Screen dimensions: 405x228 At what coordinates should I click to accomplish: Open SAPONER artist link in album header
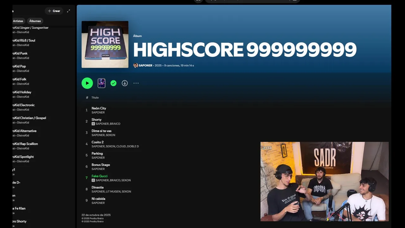coord(146,65)
